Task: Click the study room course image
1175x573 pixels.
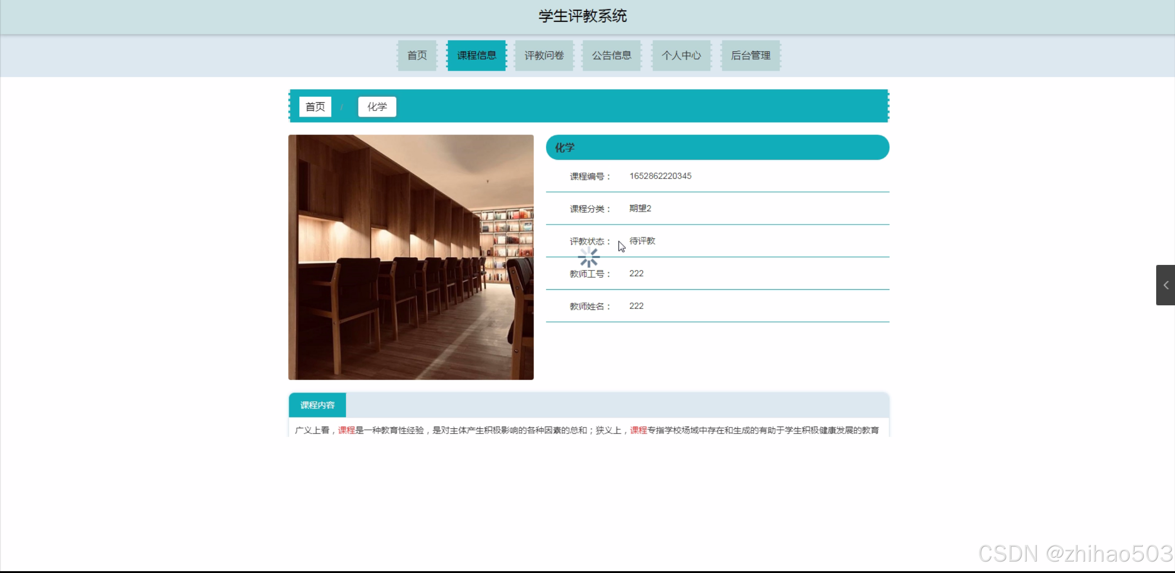Action: [x=411, y=257]
